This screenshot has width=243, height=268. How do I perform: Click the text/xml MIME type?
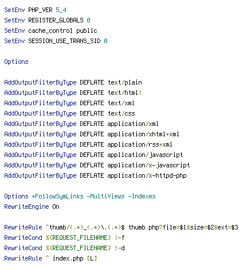coord(121,103)
